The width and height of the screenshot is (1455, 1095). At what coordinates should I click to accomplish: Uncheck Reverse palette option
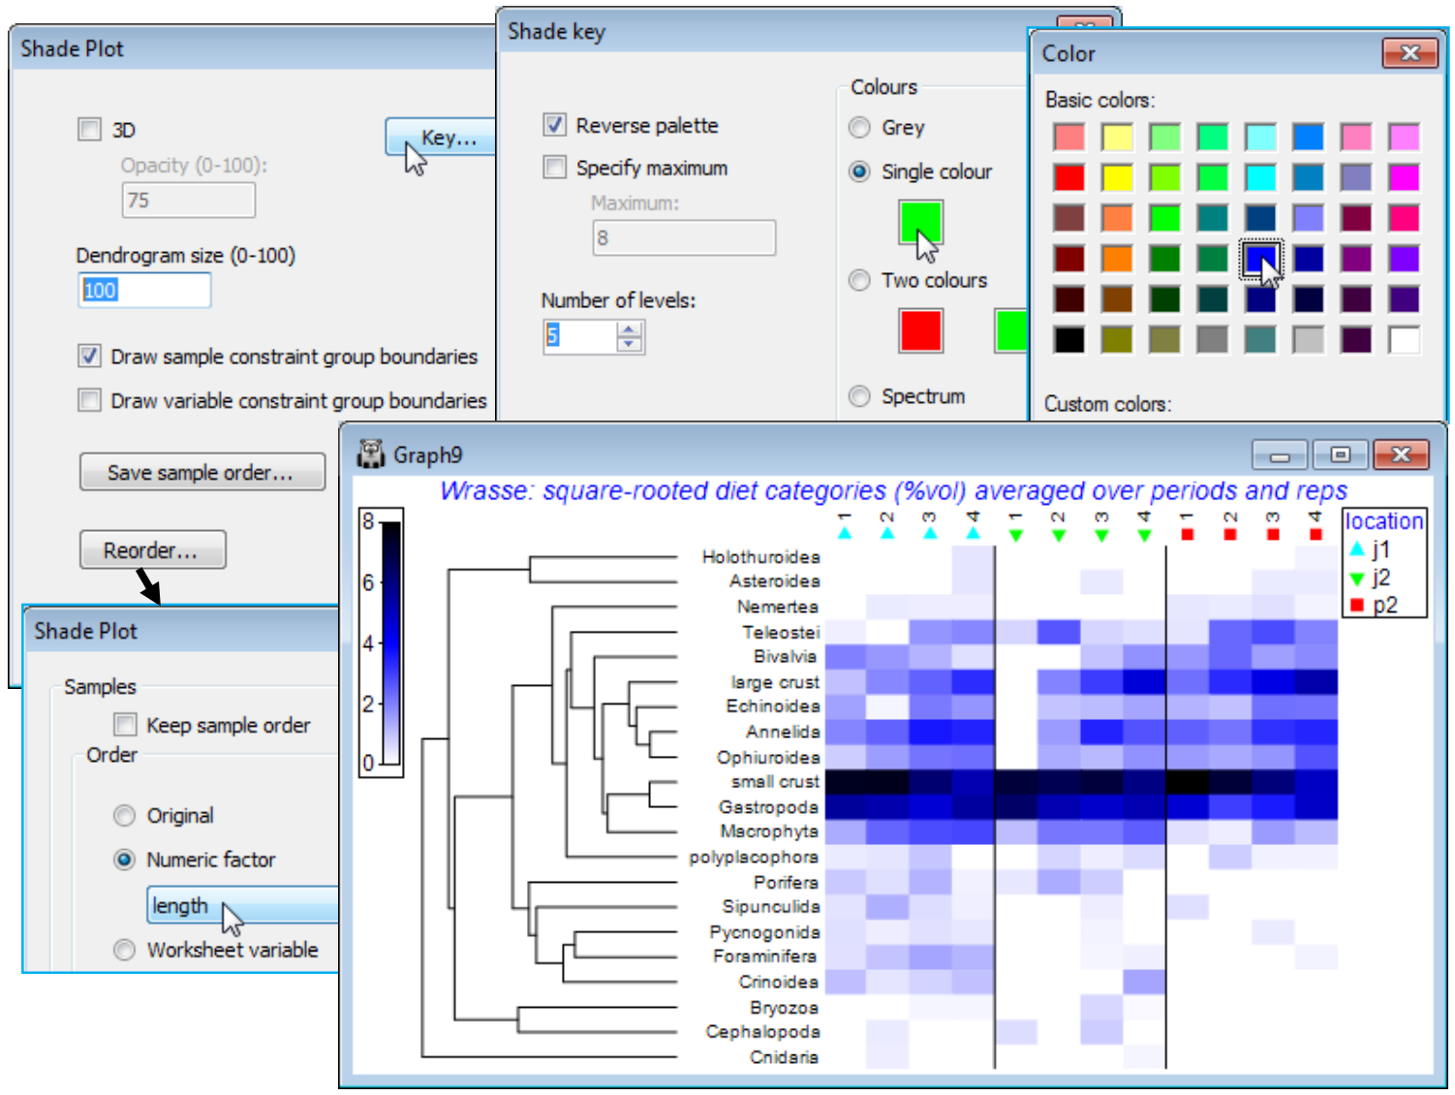(554, 124)
